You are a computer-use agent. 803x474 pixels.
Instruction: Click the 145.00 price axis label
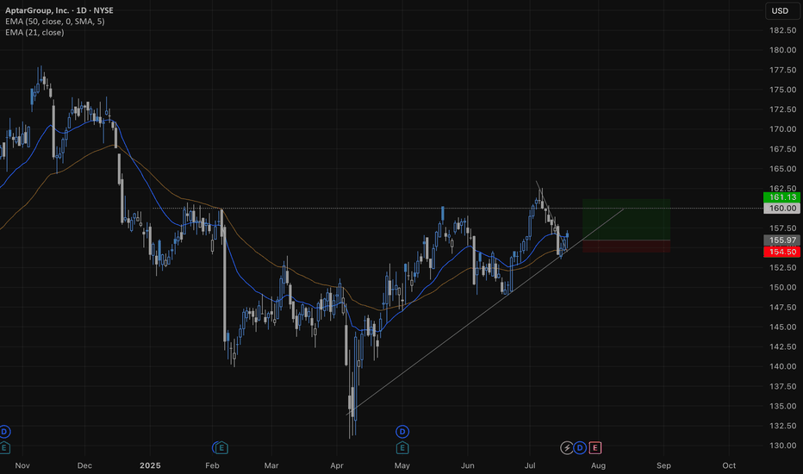[783, 327]
